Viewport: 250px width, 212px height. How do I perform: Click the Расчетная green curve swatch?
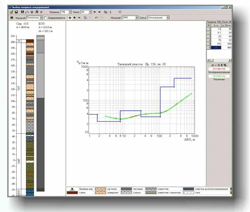click(x=219, y=76)
